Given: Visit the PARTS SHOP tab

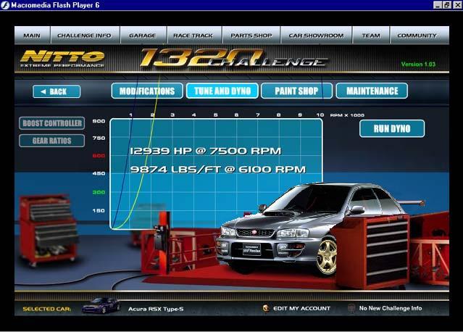Looking at the screenshot, I should click(251, 36).
